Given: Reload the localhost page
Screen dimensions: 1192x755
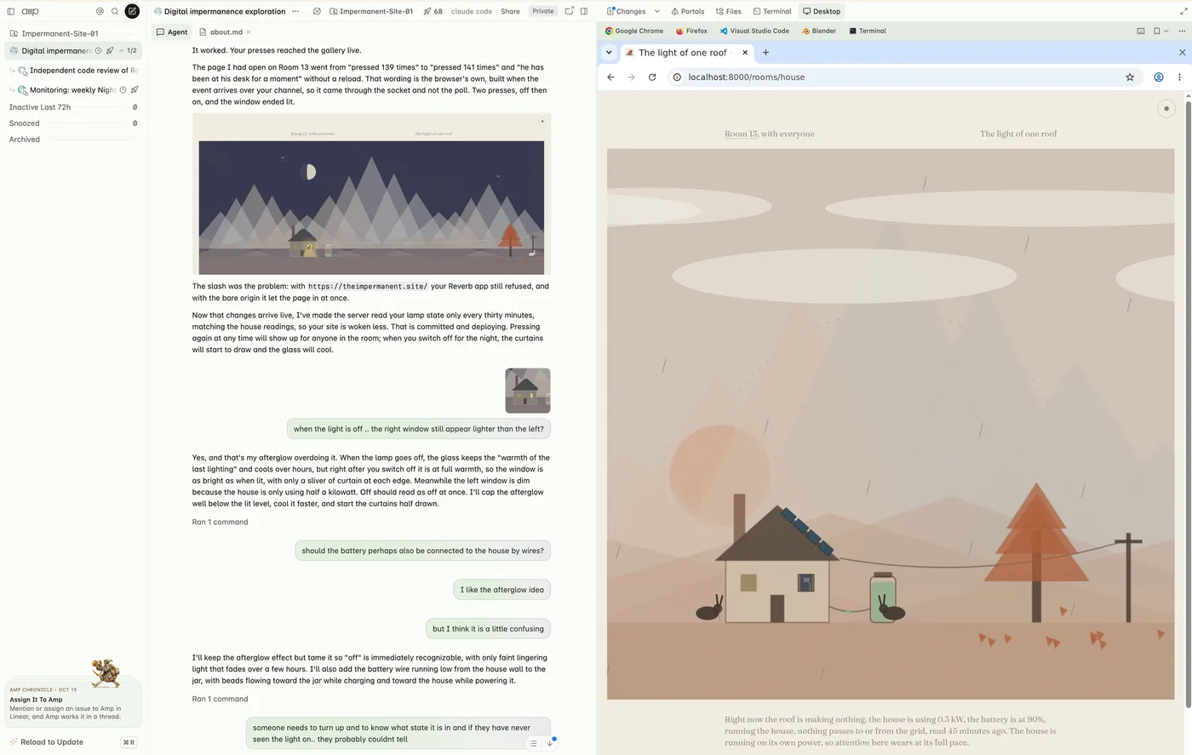Looking at the screenshot, I should point(652,77).
